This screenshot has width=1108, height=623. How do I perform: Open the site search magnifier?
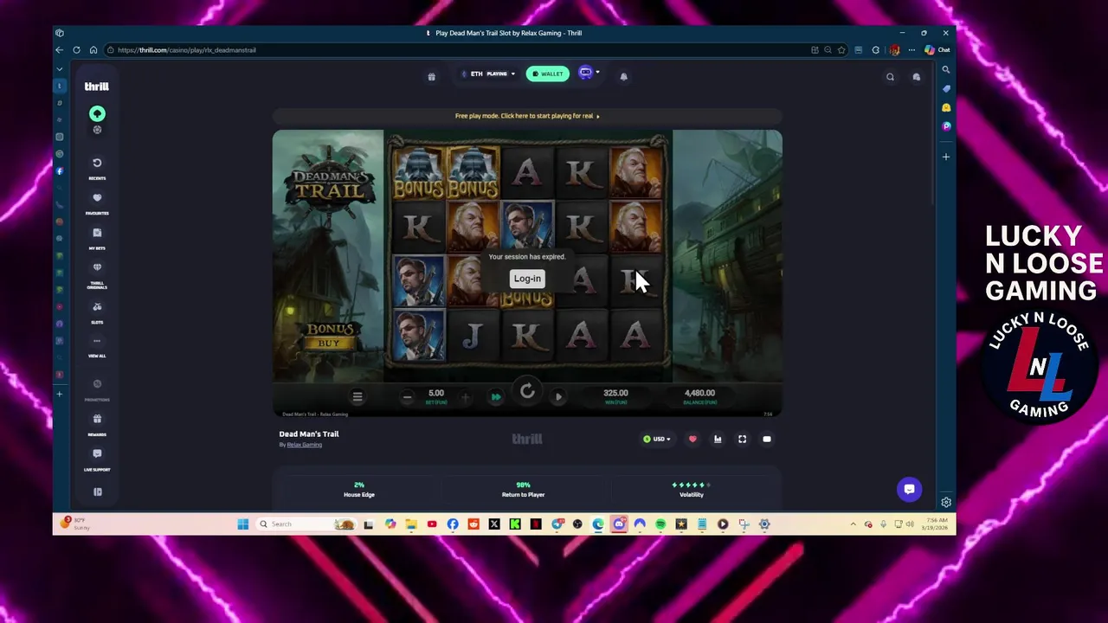[890, 77]
